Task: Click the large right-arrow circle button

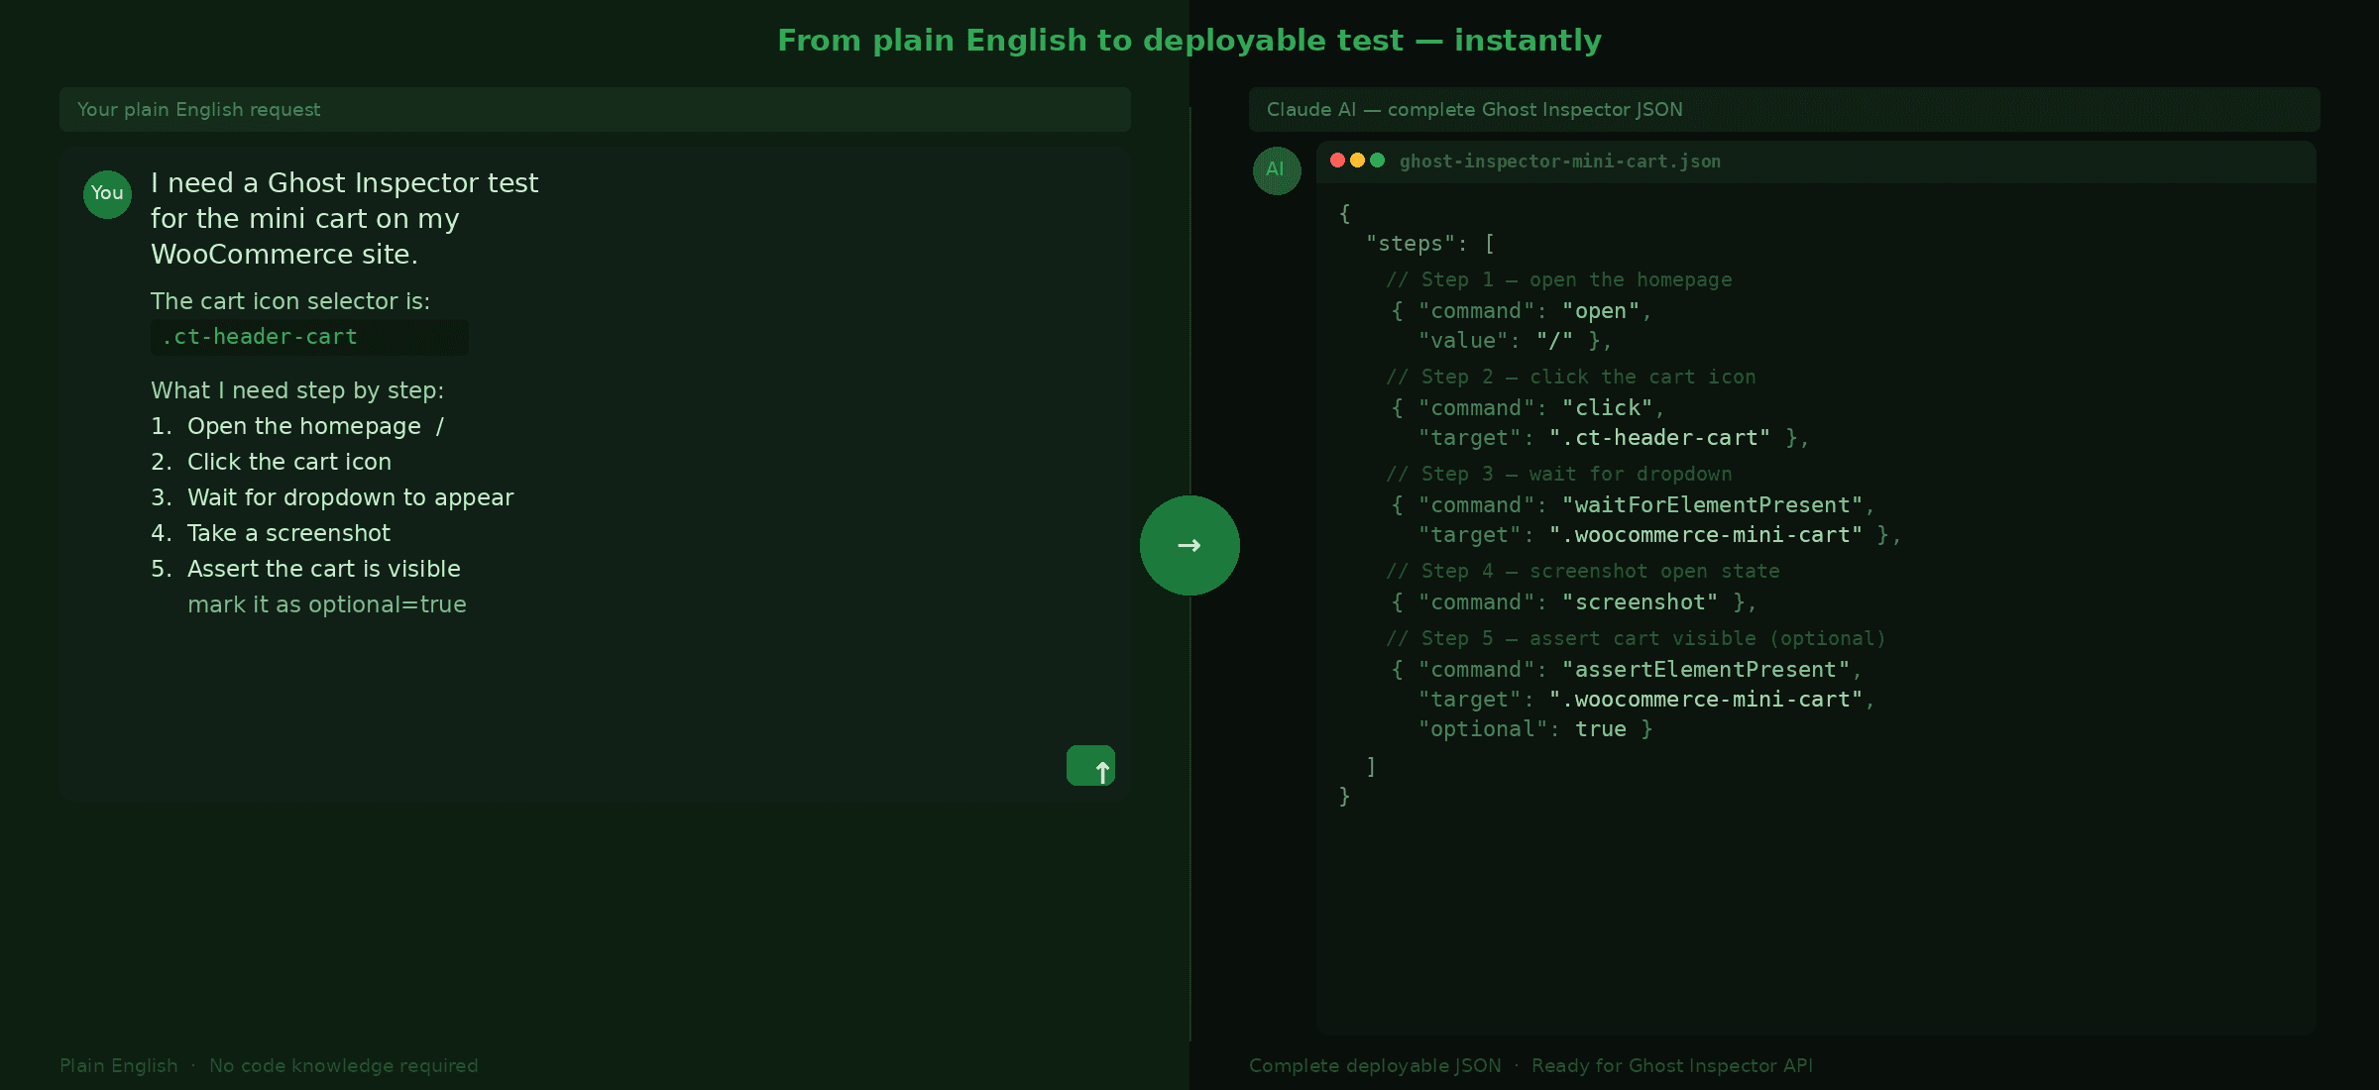Action: click(x=1189, y=545)
